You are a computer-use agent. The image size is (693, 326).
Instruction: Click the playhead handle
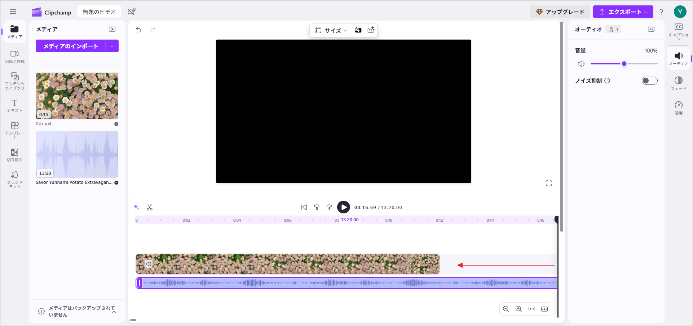[557, 219]
